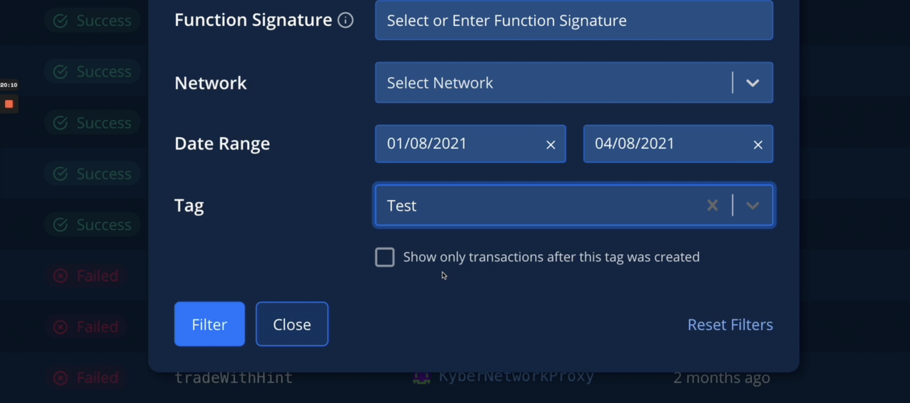Focus the Function Signature input field
Image resolution: width=910 pixels, height=403 pixels.
(x=574, y=20)
